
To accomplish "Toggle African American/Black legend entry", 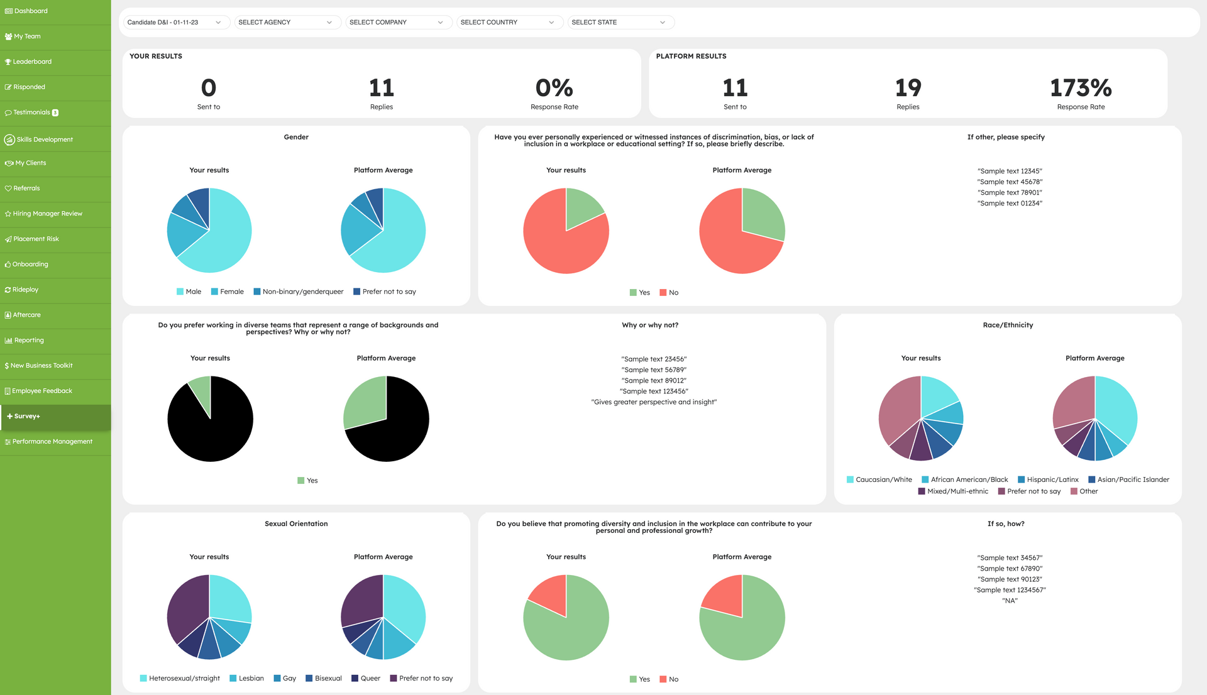I will point(965,479).
